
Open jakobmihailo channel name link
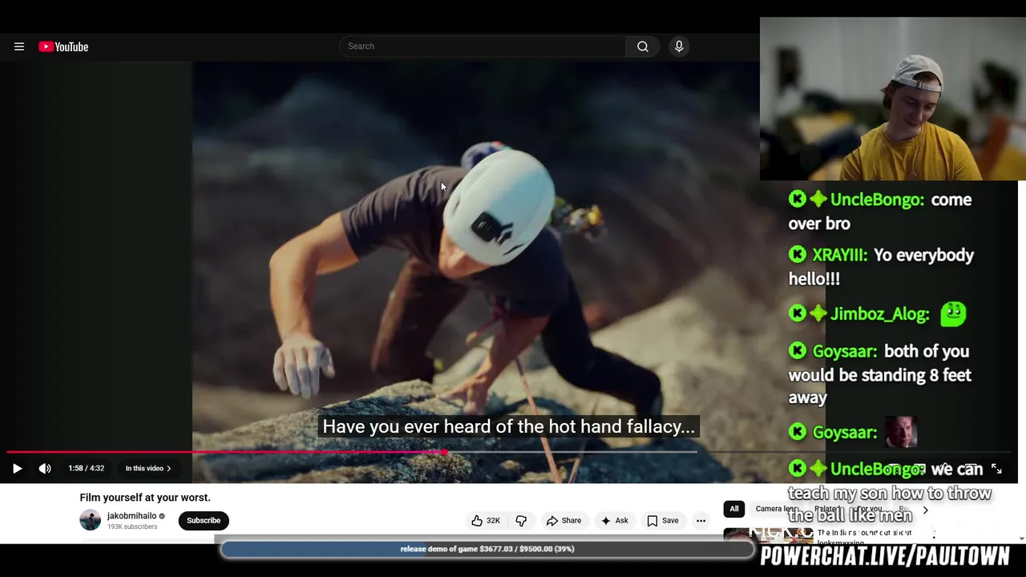tap(131, 516)
